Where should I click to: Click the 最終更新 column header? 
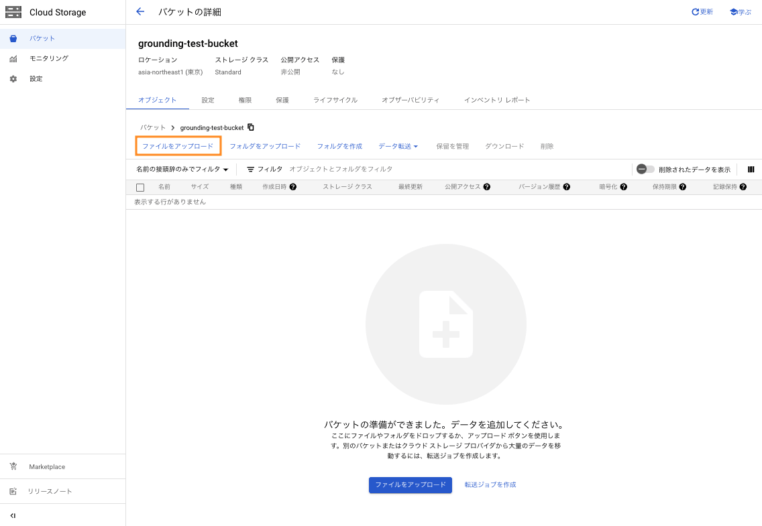click(410, 187)
